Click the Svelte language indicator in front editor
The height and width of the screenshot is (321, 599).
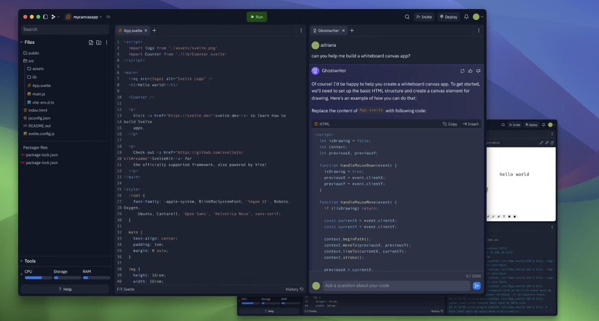click(126, 289)
